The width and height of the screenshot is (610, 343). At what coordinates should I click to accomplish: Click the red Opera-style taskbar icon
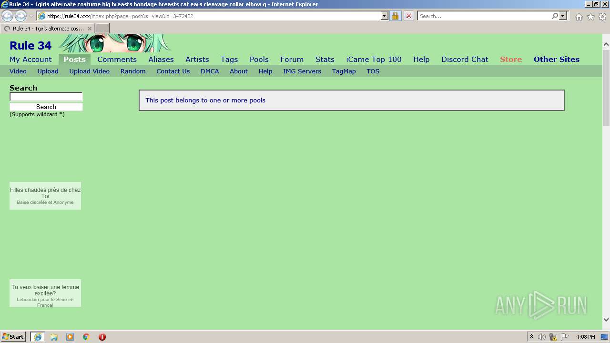coord(102,337)
